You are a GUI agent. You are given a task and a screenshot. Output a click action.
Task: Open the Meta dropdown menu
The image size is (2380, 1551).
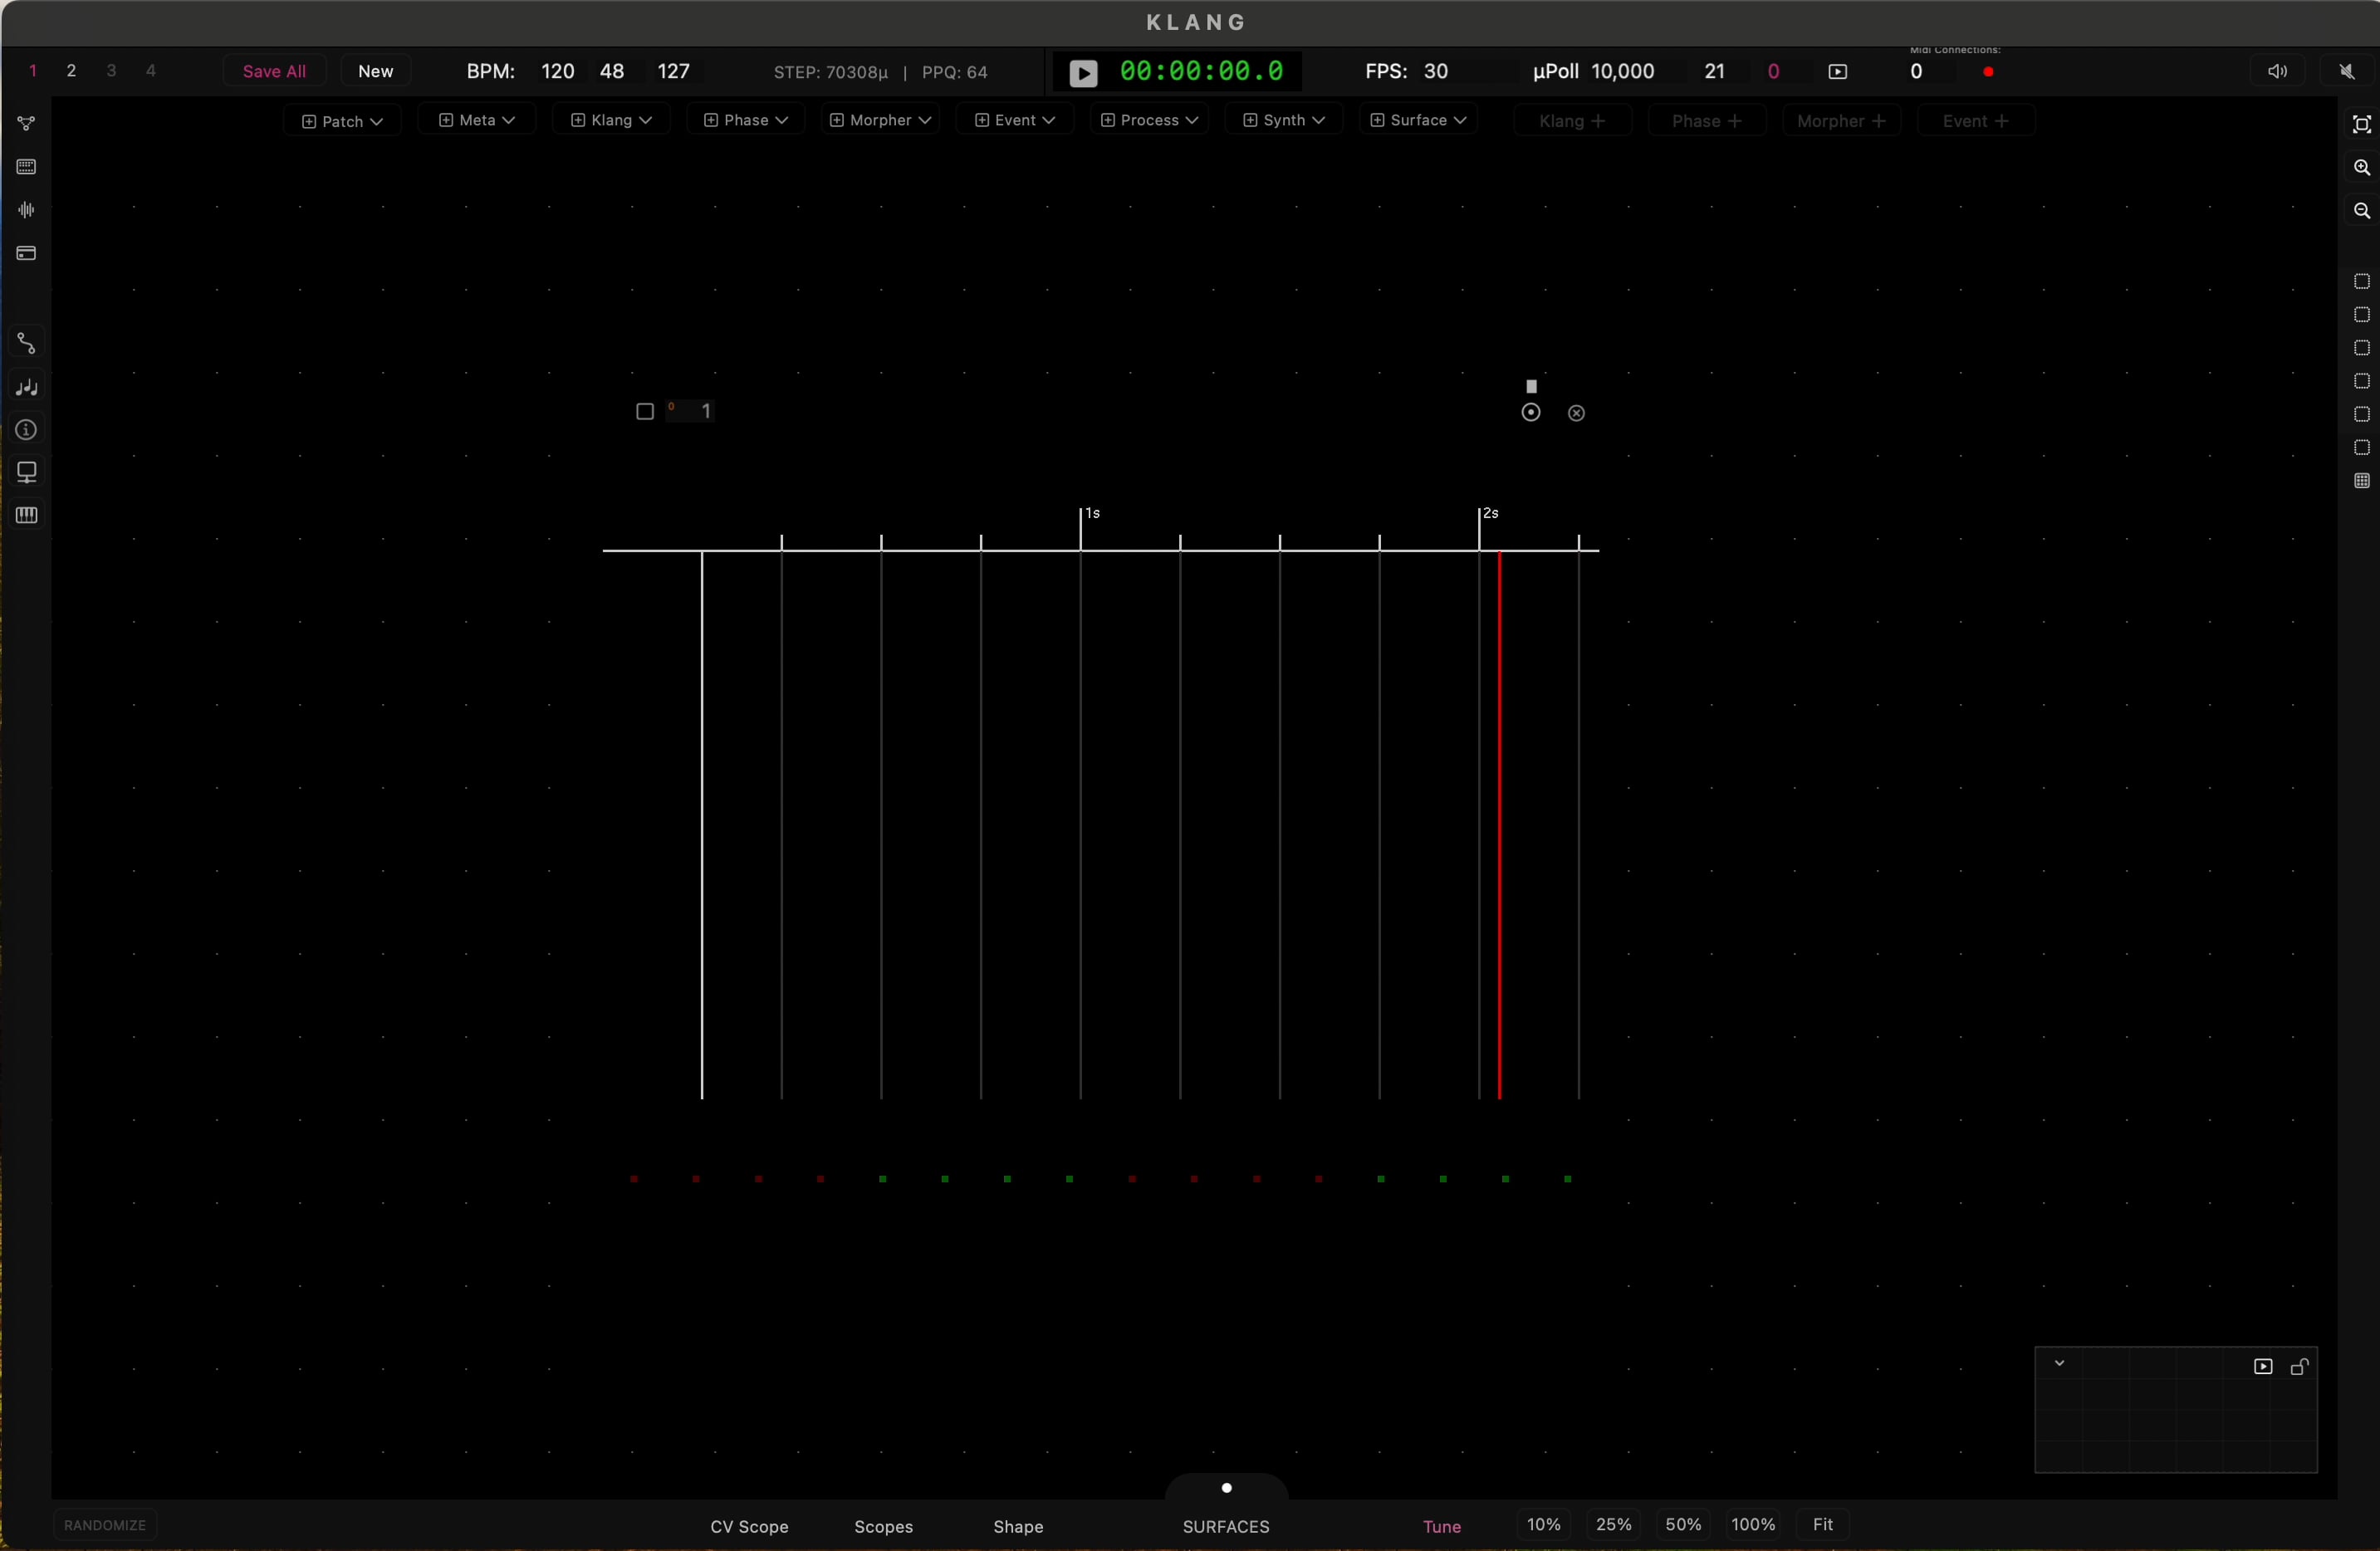477,120
